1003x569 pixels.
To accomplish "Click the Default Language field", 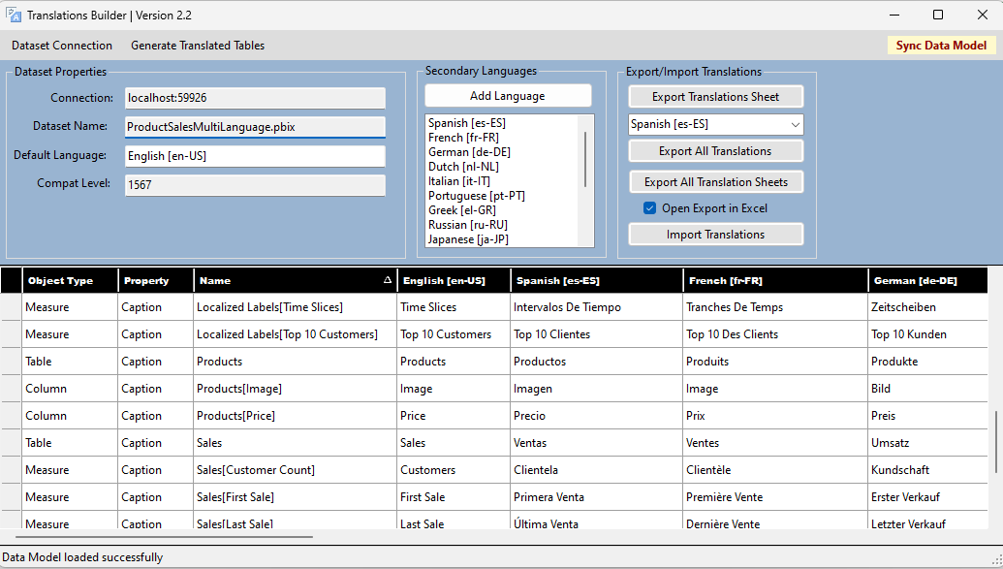I will tap(255, 156).
